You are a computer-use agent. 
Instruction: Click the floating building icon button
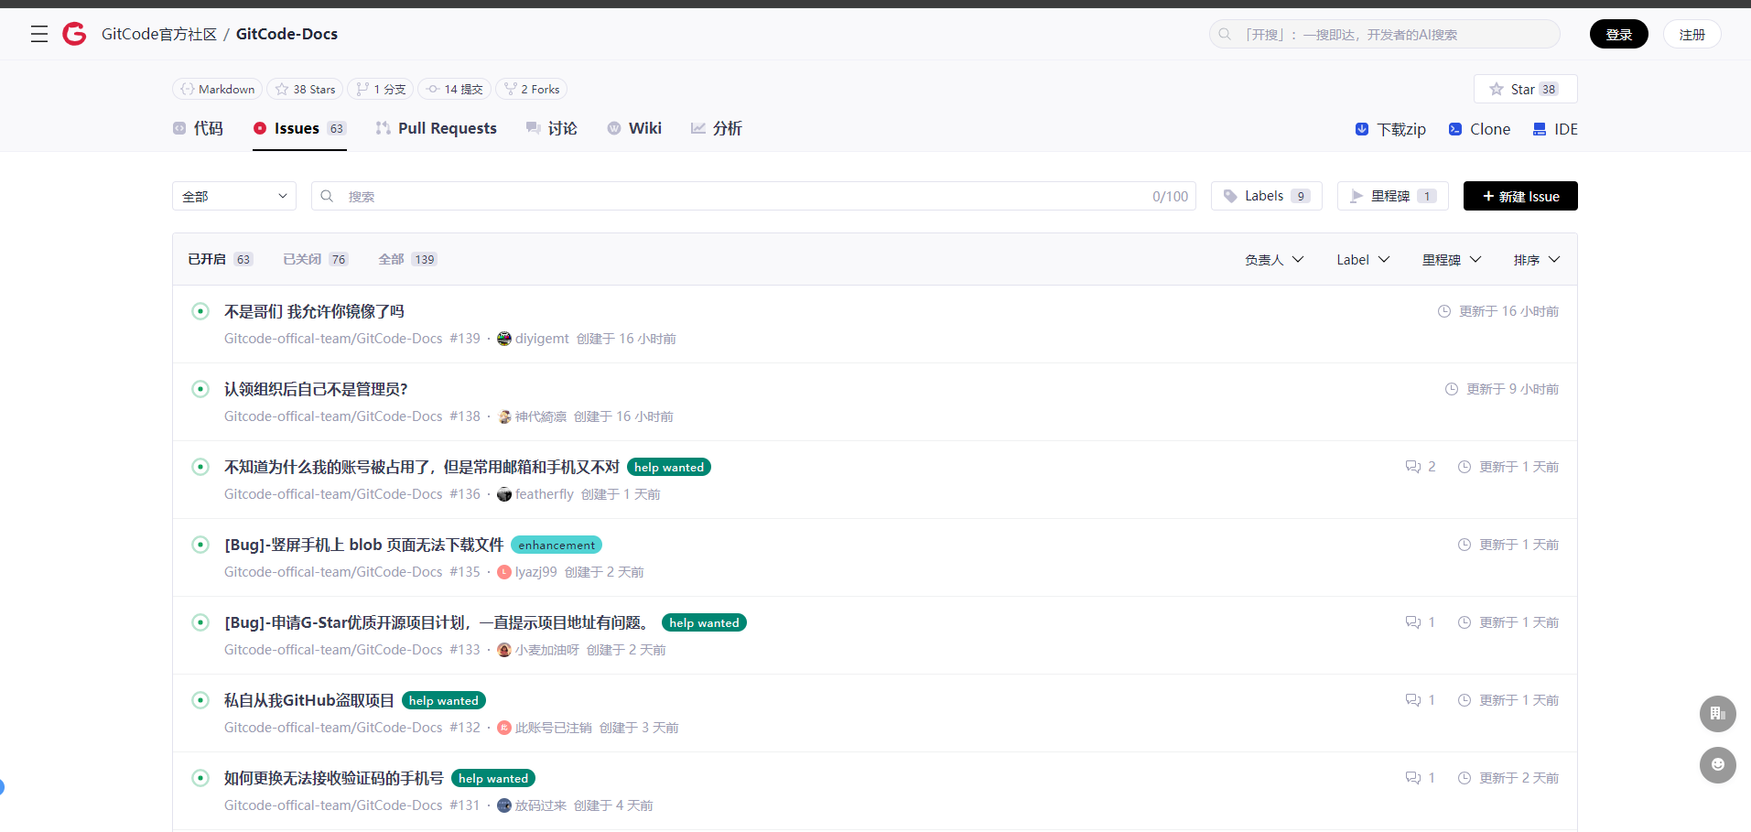click(1718, 714)
